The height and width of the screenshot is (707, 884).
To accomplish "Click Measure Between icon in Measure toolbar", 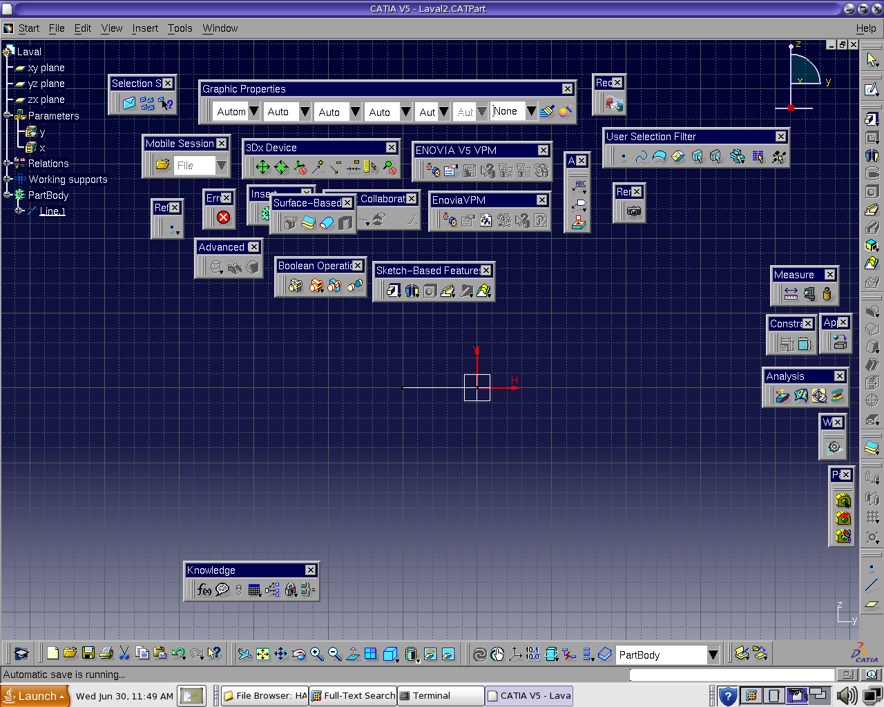I will pos(791,295).
